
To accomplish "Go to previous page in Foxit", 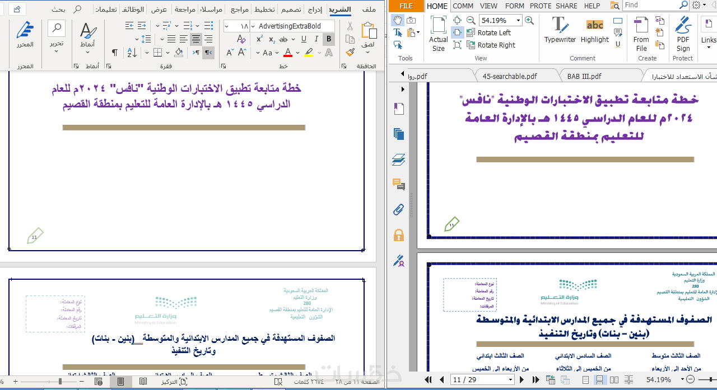I will coord(442,380).
